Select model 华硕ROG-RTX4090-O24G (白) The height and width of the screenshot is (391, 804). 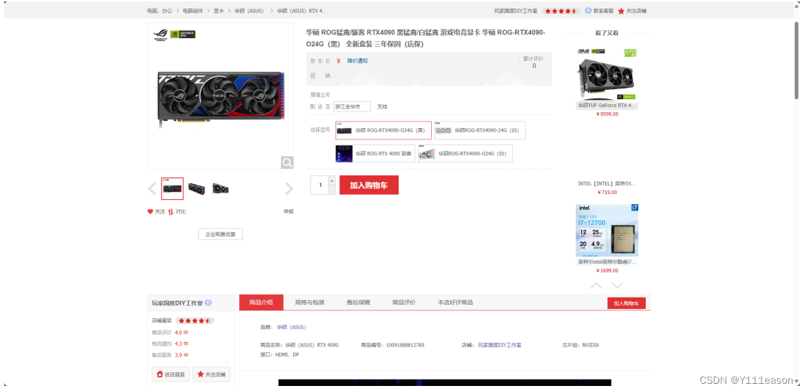click(465, 153)
